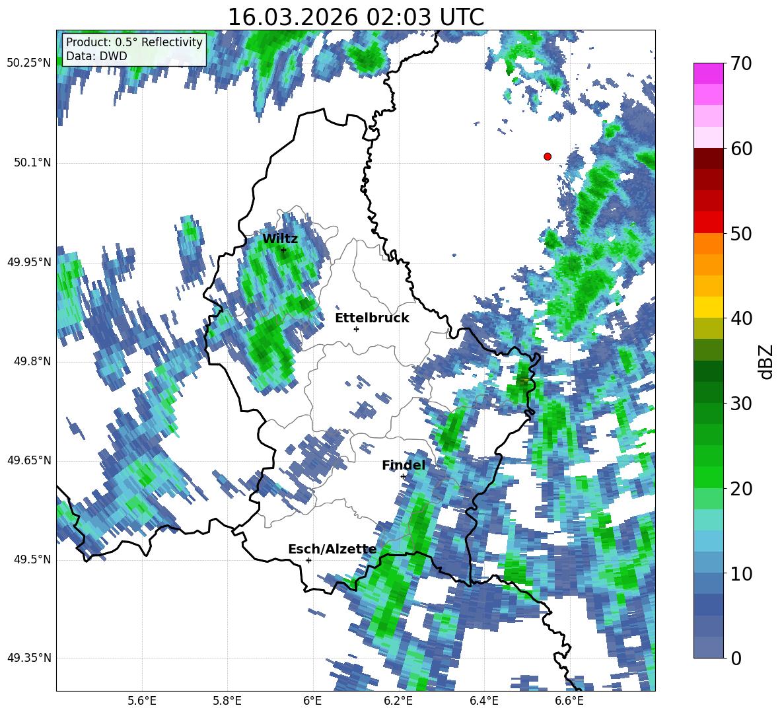Click the 10 tick label on colorbar
Image resolution: width=782 pixels, height=714 pixels.
point(741,573)
